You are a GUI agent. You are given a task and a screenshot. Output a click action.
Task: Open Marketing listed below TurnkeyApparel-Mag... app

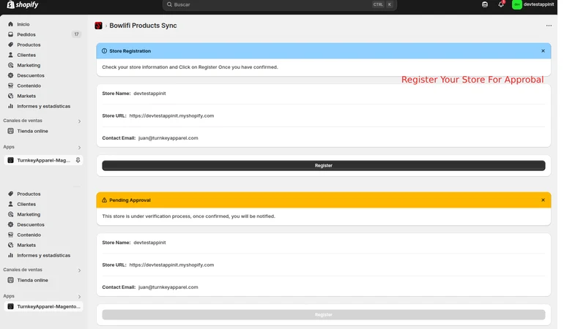(x=29, y=214)
